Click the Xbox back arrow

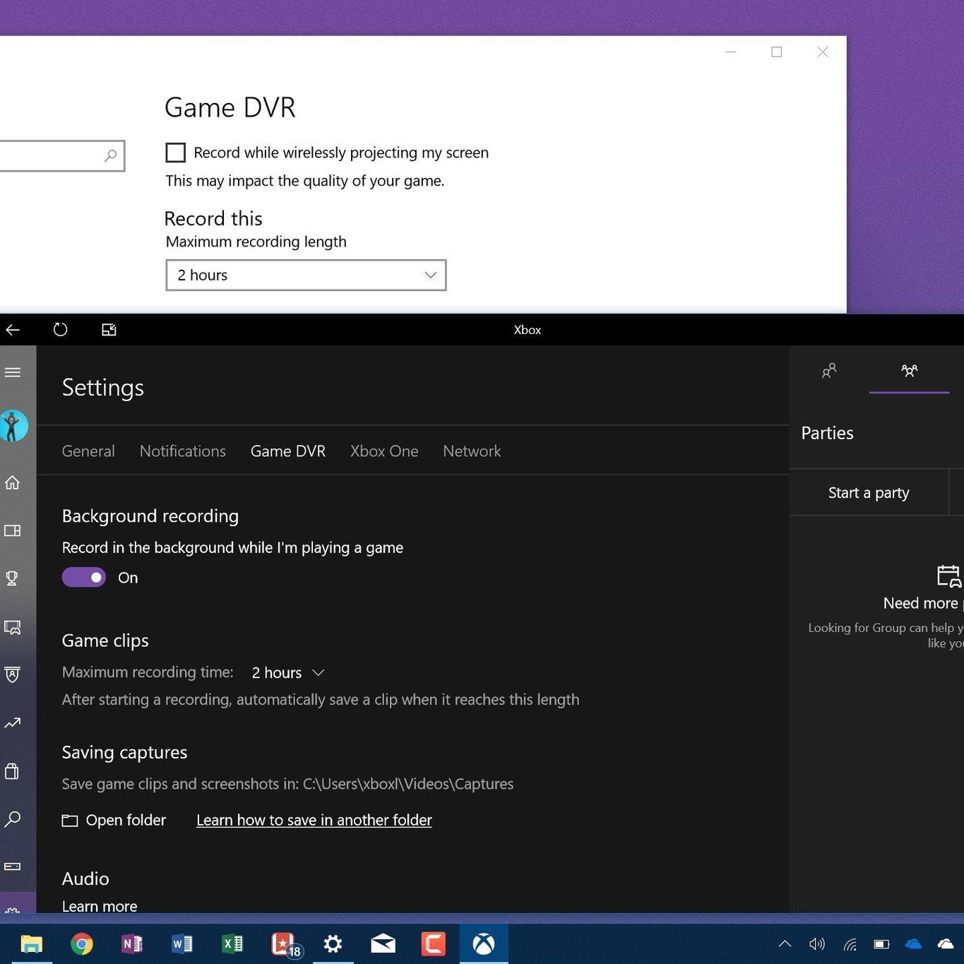click(13, 330)
